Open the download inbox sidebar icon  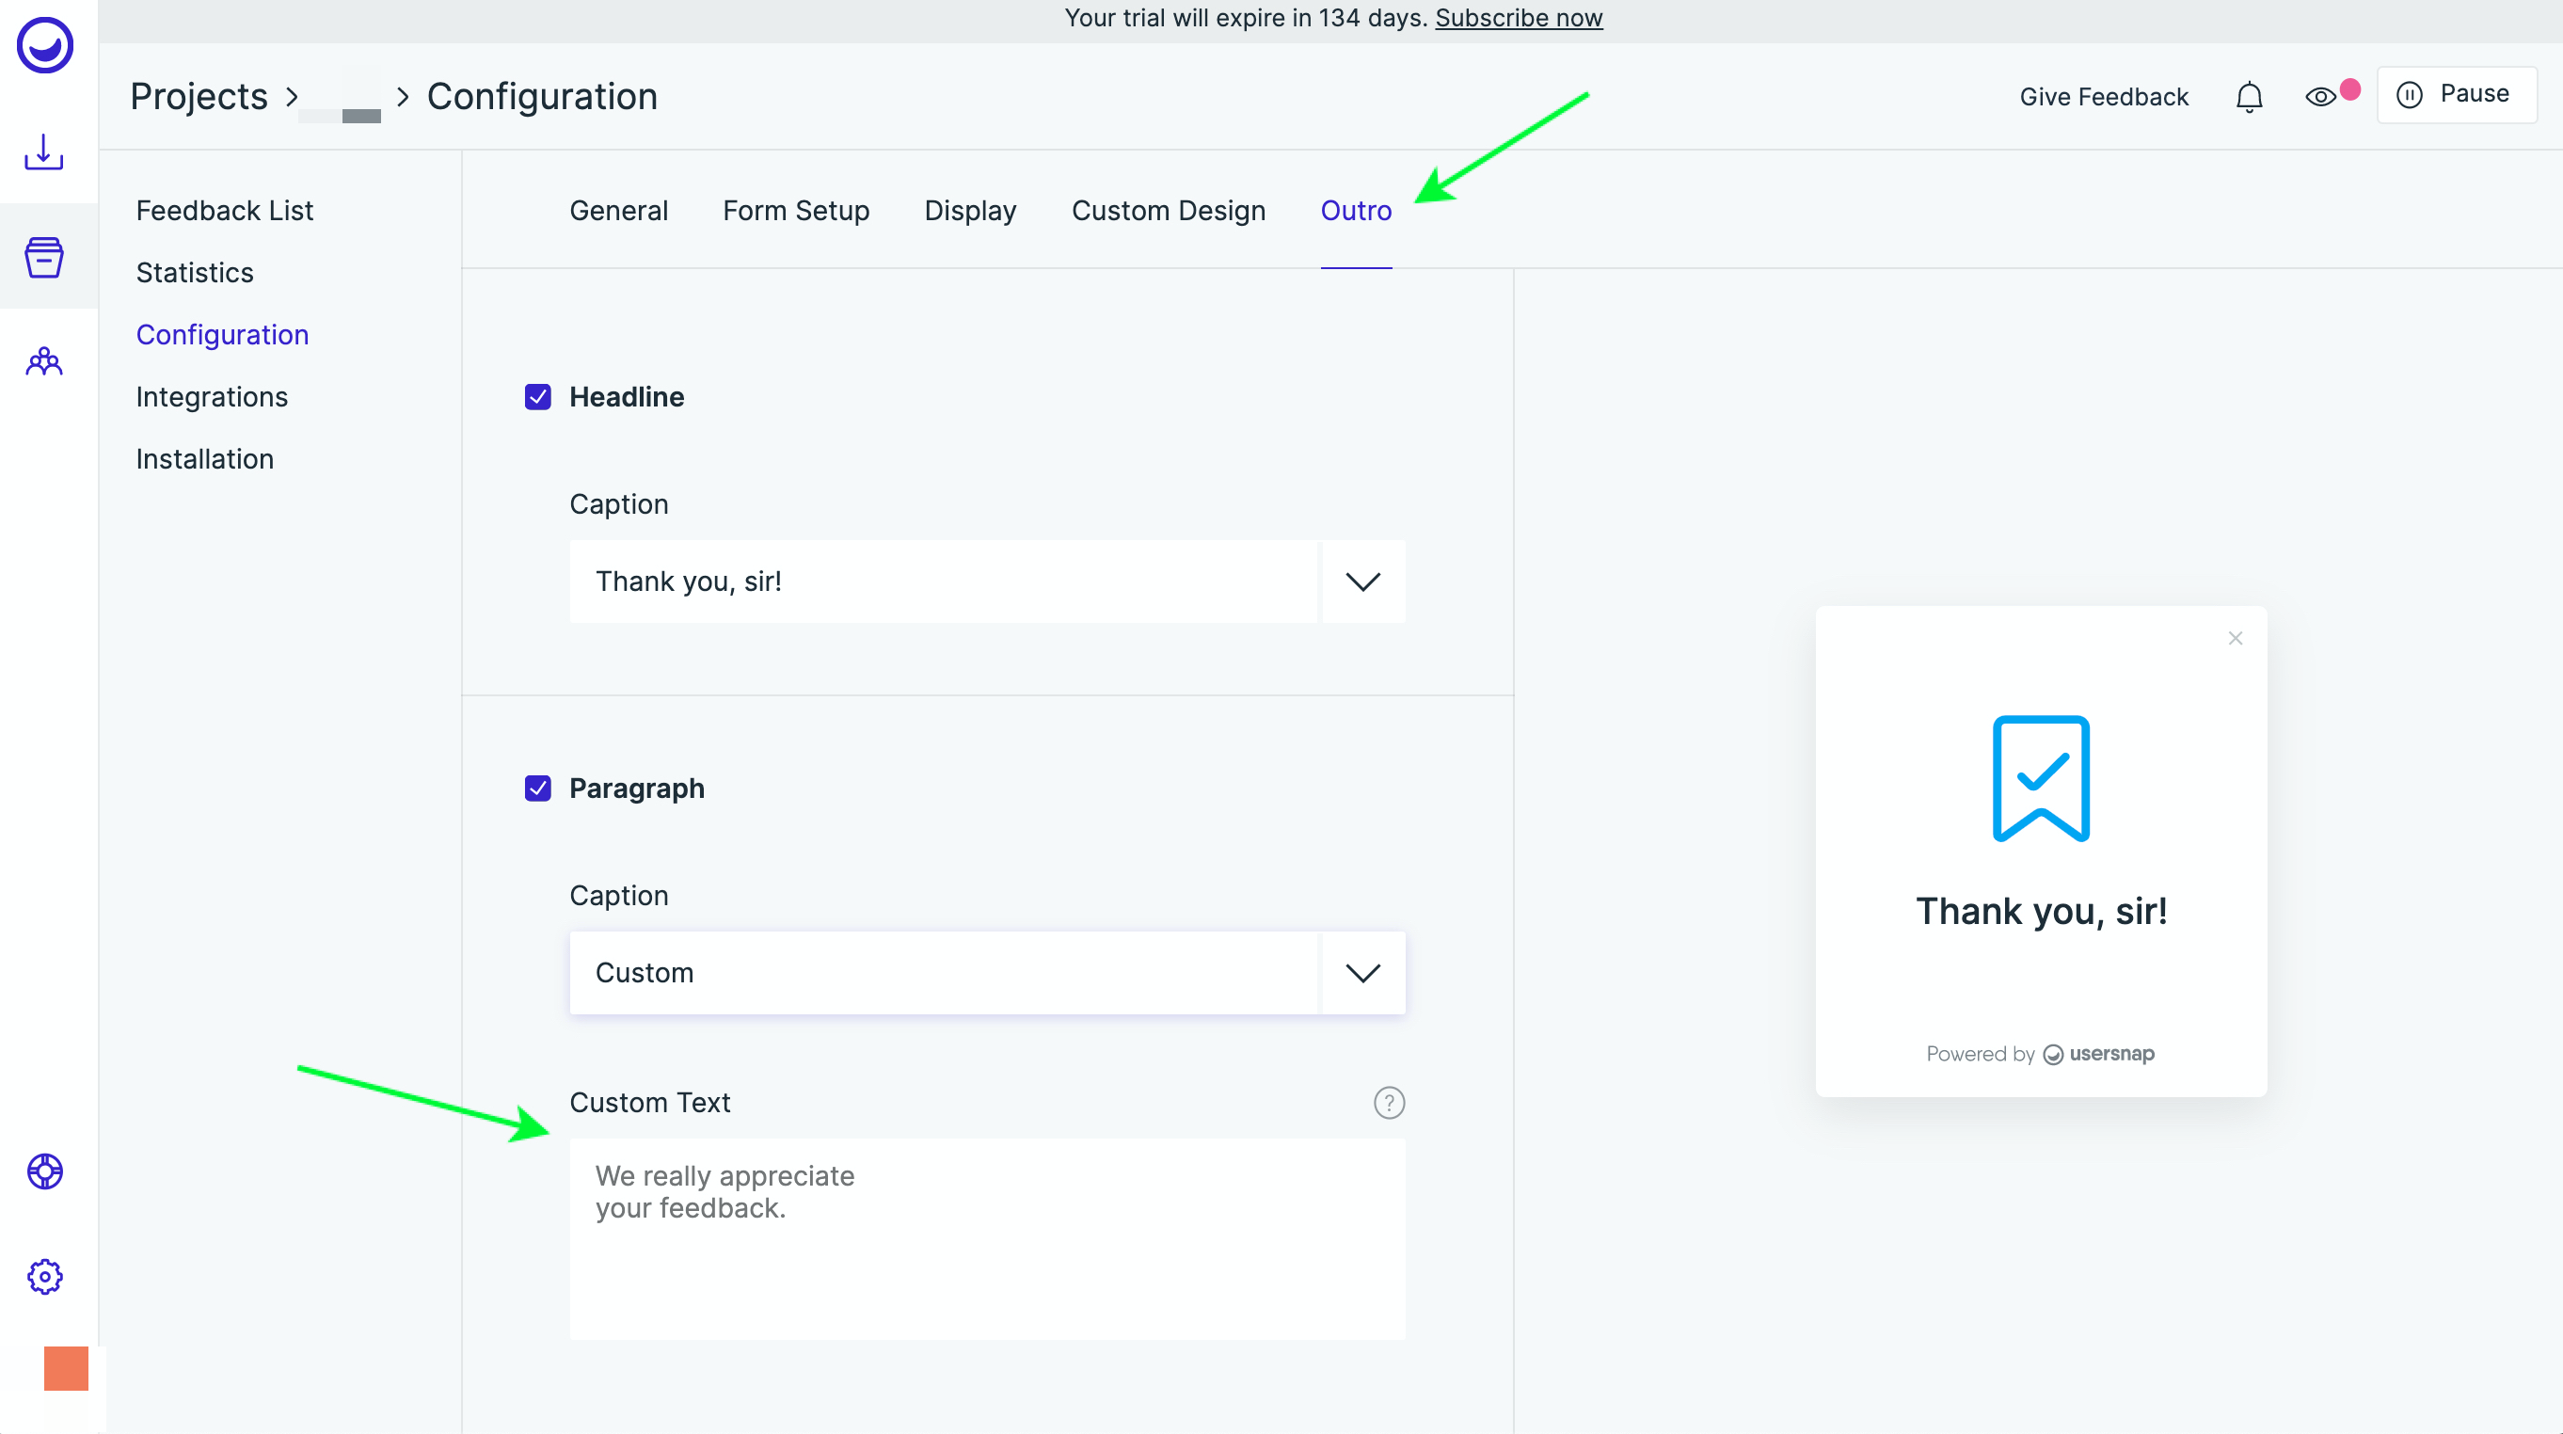(44, 152)
